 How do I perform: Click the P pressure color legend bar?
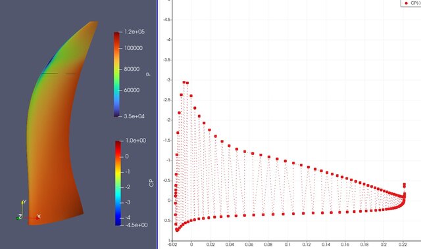[x=116, y=74]
